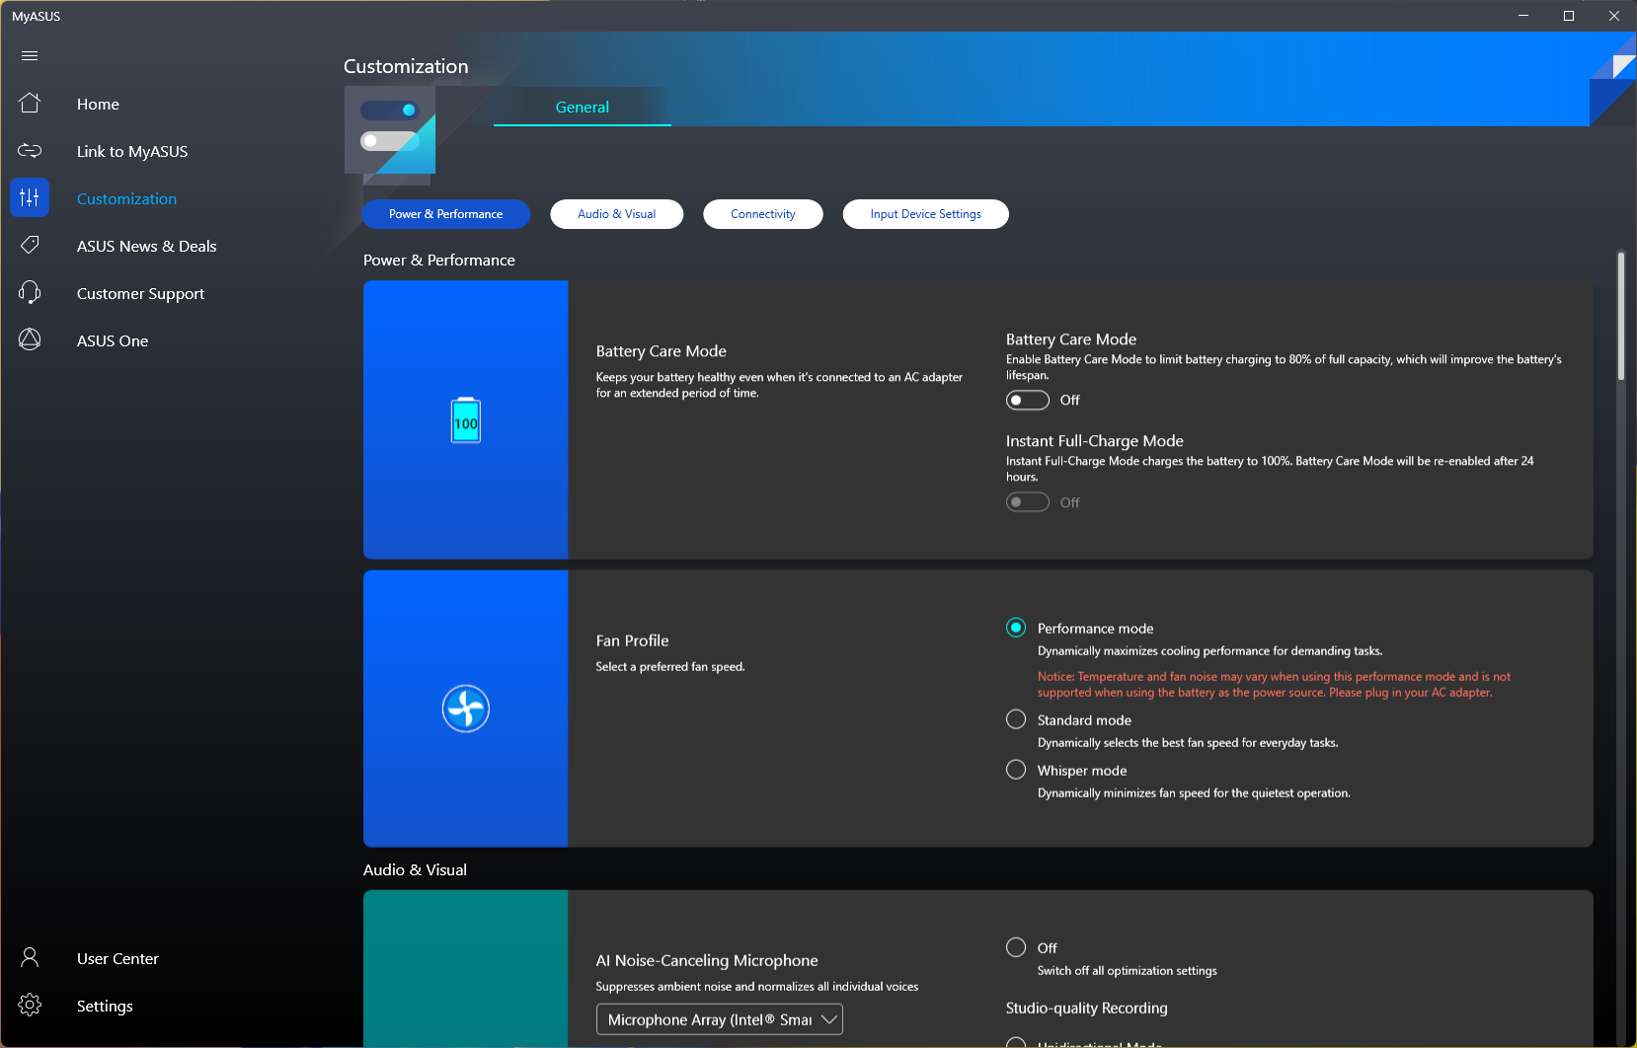Image resolution: width=1637 pixels, height=1048 pixels.
Task: Select the Input Device Settings filter button
Action: tap(926, 214)
